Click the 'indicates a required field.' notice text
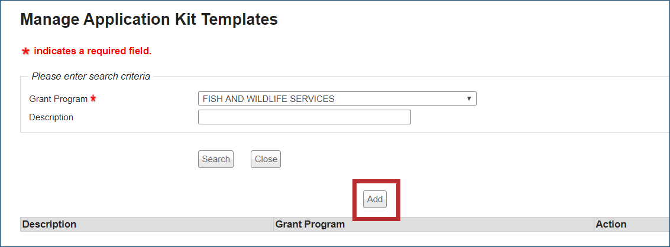The height and width of the screenshot is (247, 670). point(92,51)
